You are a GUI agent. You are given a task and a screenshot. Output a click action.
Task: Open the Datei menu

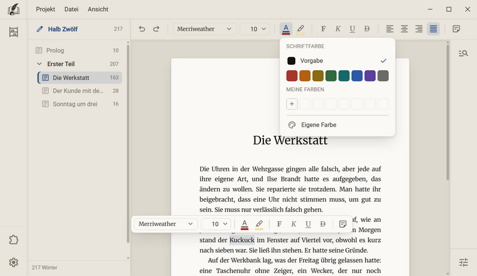click(x=72, y=9)
